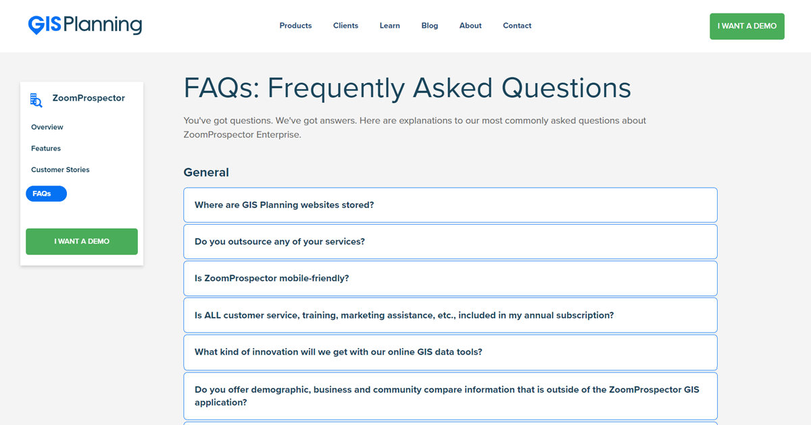
Task: Click the GIS Planning logo
Action: click(84, 25)
